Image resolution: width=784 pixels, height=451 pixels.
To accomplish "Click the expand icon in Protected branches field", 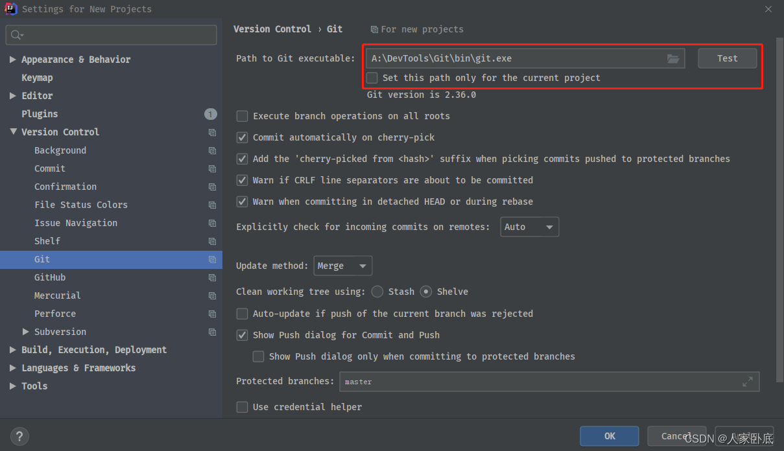I will 748,382.
